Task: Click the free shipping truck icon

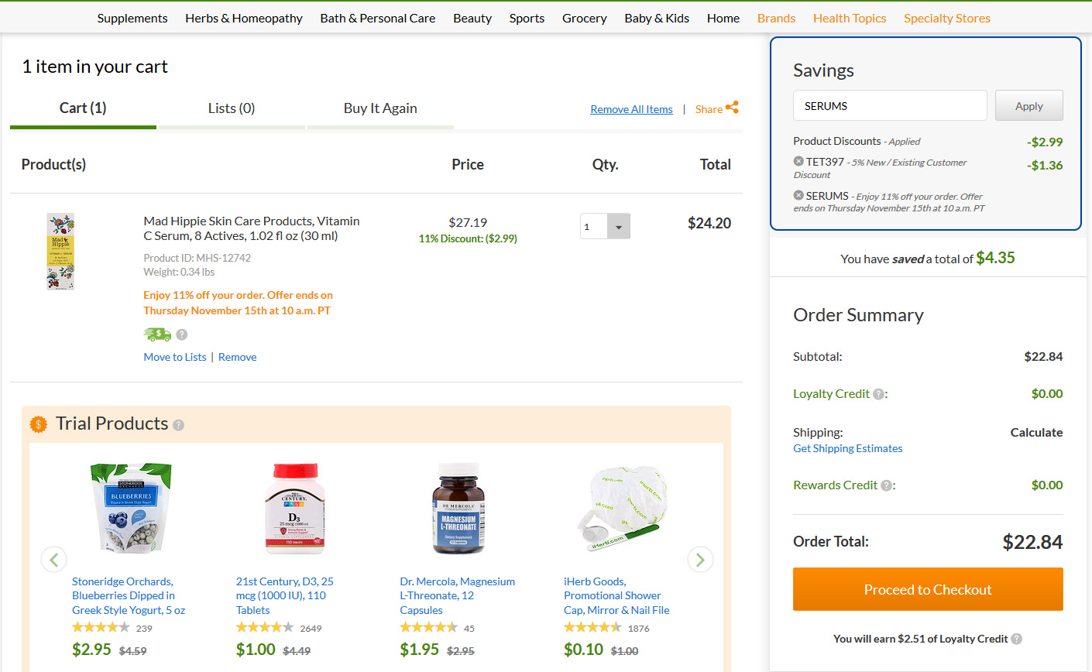Action: pyautogui.click(x=157, y=334)
